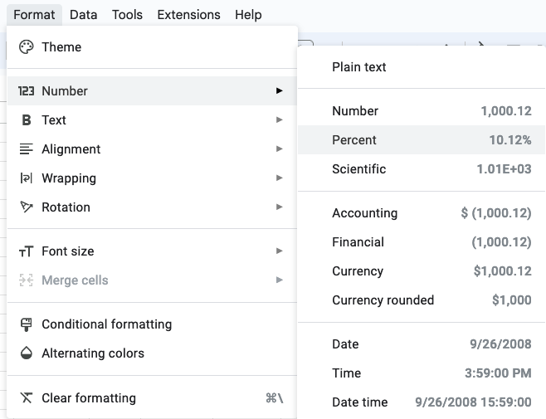Click the Merge cells icon
The image size is (546, 419).
pos(26,280)
